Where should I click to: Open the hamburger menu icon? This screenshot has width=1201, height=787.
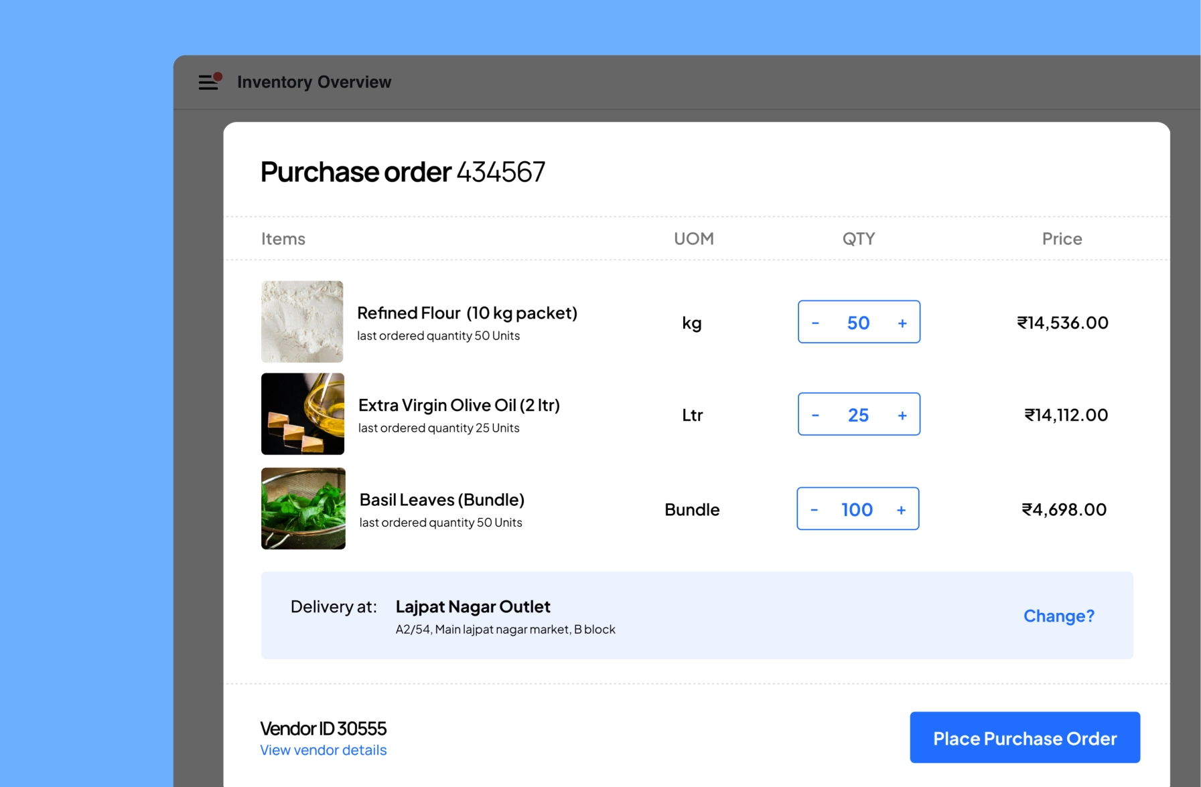pyautogui.click(x=209, y=82)
